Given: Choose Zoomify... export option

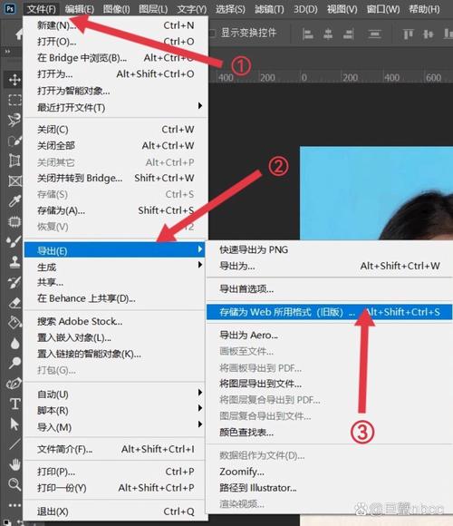Looking at the screenshot, I should pos(329,472).
